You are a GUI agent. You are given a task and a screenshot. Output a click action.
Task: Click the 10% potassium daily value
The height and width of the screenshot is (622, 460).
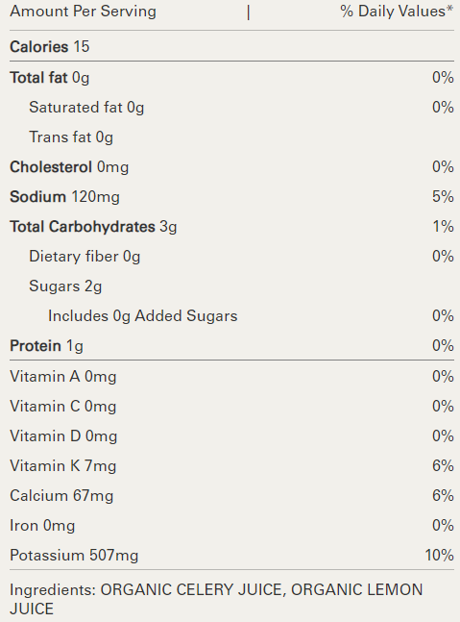click(439, 555)
